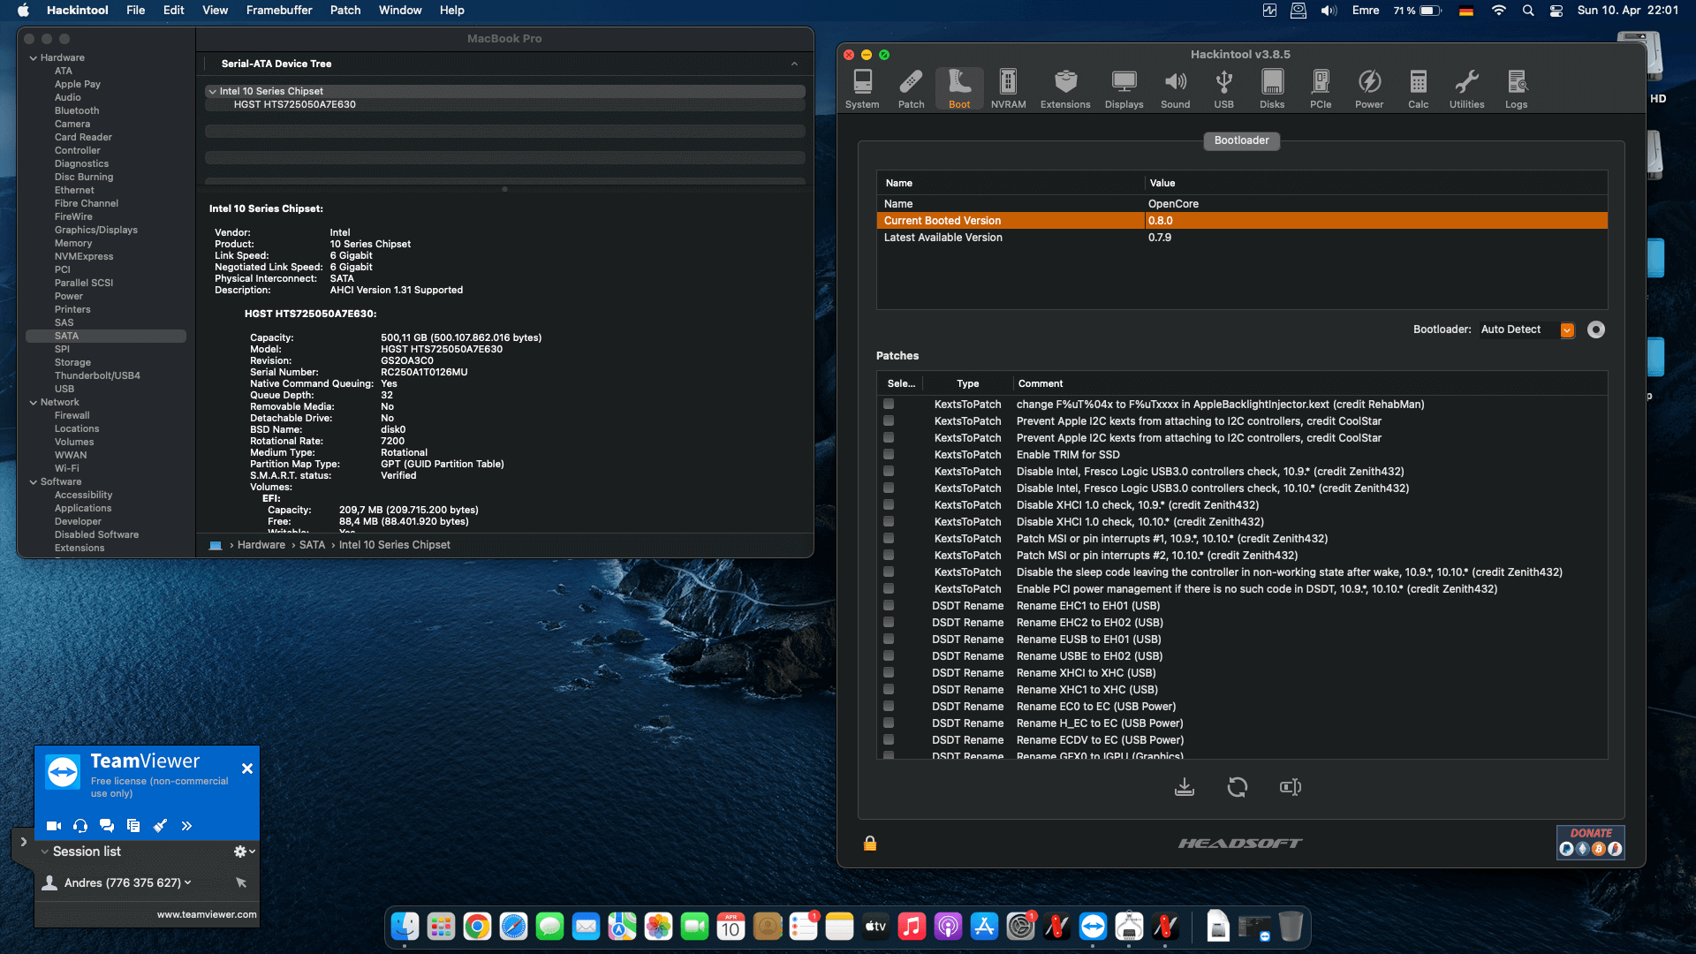
Task: Open the NVRAM section
Action: point(1008,89)
